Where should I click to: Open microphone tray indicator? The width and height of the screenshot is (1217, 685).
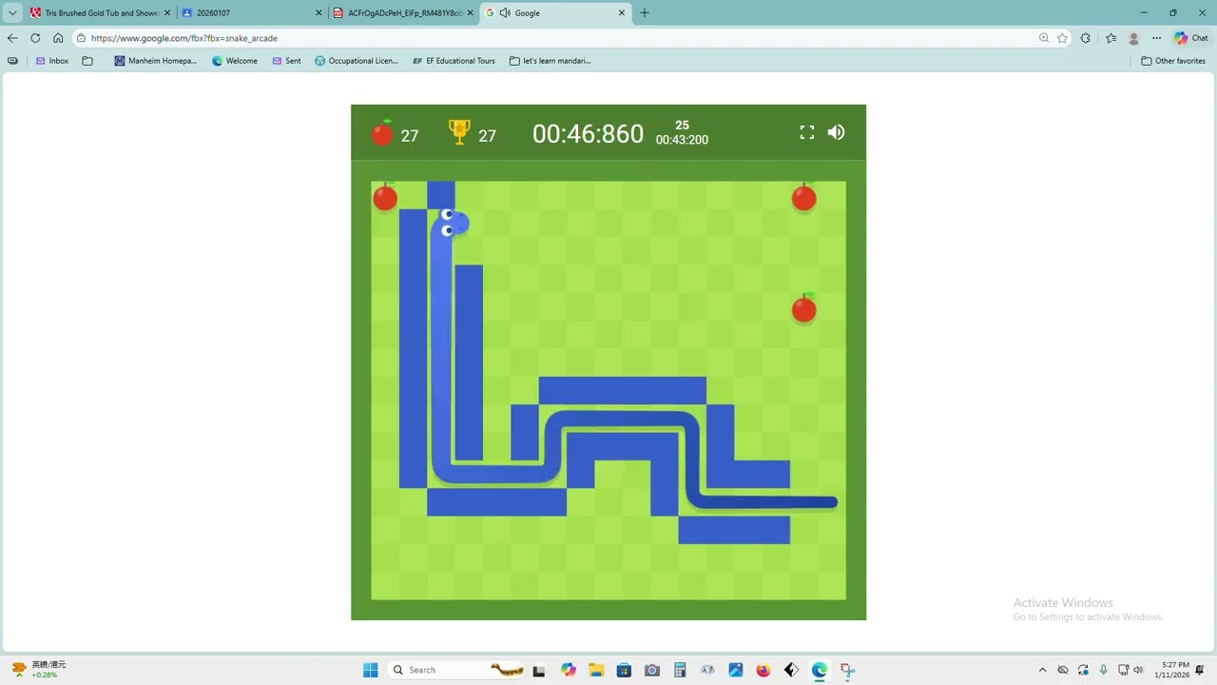point(1103,670)
